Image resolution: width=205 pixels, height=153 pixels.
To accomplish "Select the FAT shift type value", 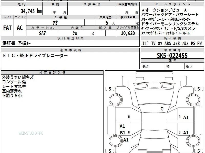I will [7, 28].
